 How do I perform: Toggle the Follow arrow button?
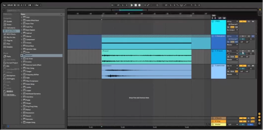[x=113, y=5]
